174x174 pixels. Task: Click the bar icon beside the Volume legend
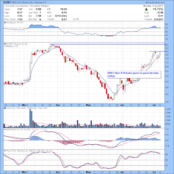tap(5, 108)
